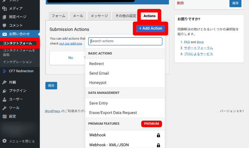Click the + Add Action button
Image resolution: width=249 pixels, height=148 pixels.
point(151,28)
